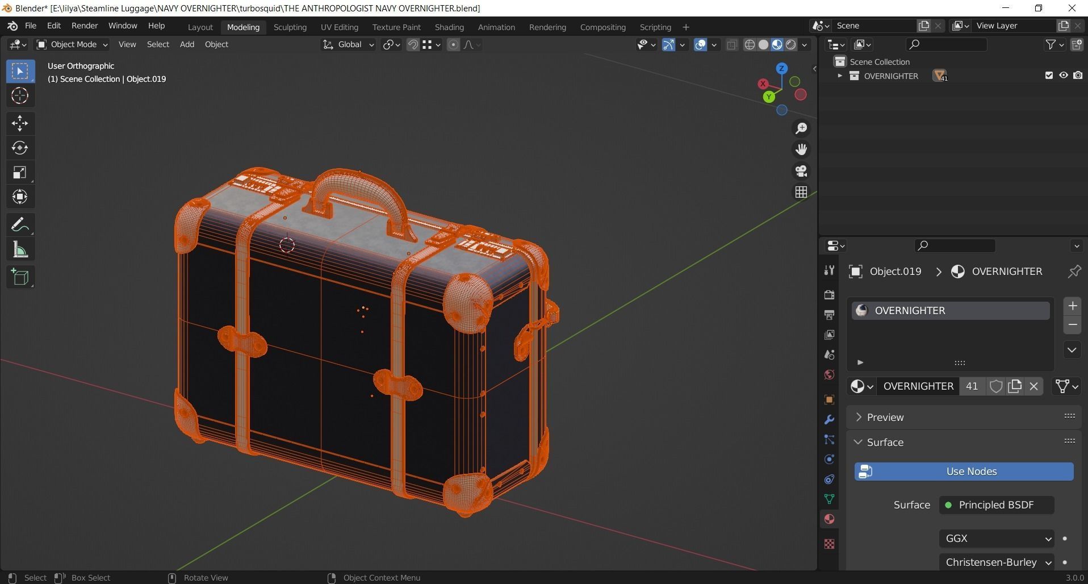The height and width of the screenshot is (584, 1088).
Task: Open the GGX distribution dropdown
Action: pos(997,539)
